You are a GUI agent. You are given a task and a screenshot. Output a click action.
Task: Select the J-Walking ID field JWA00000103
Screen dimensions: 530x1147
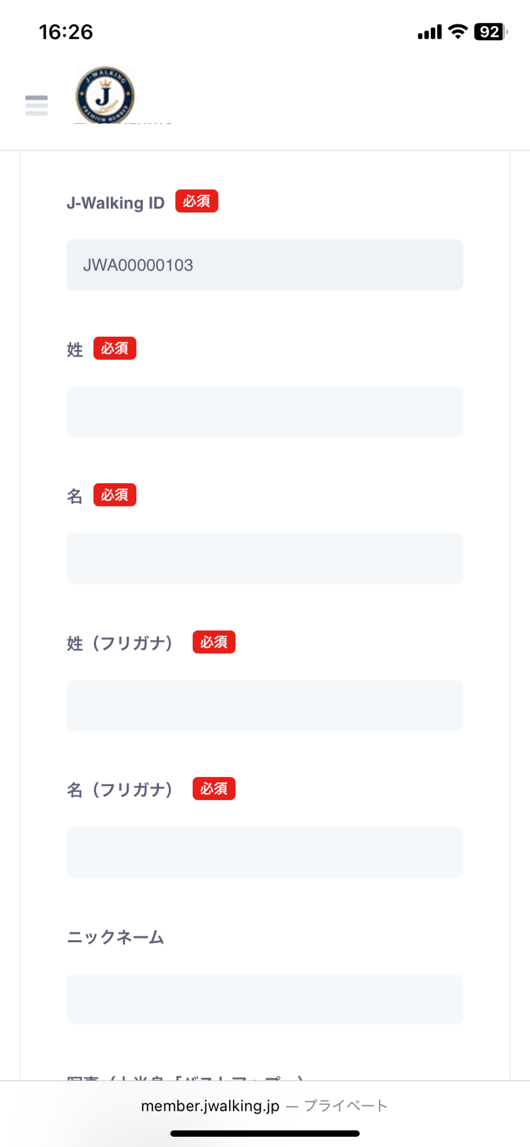click(x=265, y=265)
